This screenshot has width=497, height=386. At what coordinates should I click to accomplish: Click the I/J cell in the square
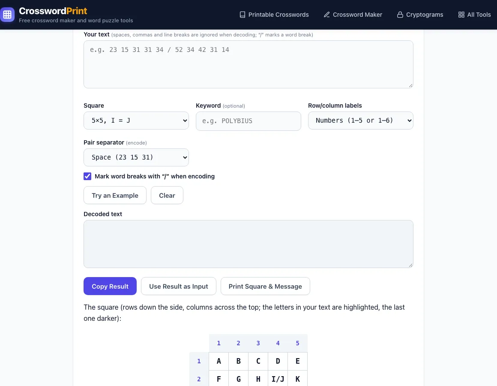point(278,378)
